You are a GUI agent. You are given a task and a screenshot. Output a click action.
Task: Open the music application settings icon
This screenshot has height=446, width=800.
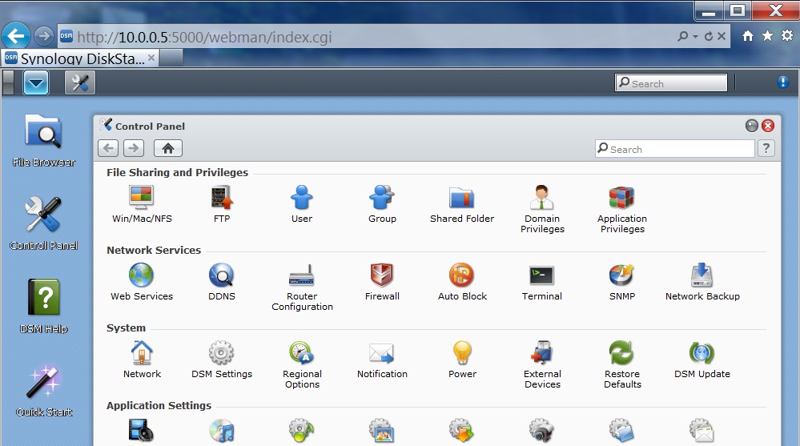(x=222, y=430)
